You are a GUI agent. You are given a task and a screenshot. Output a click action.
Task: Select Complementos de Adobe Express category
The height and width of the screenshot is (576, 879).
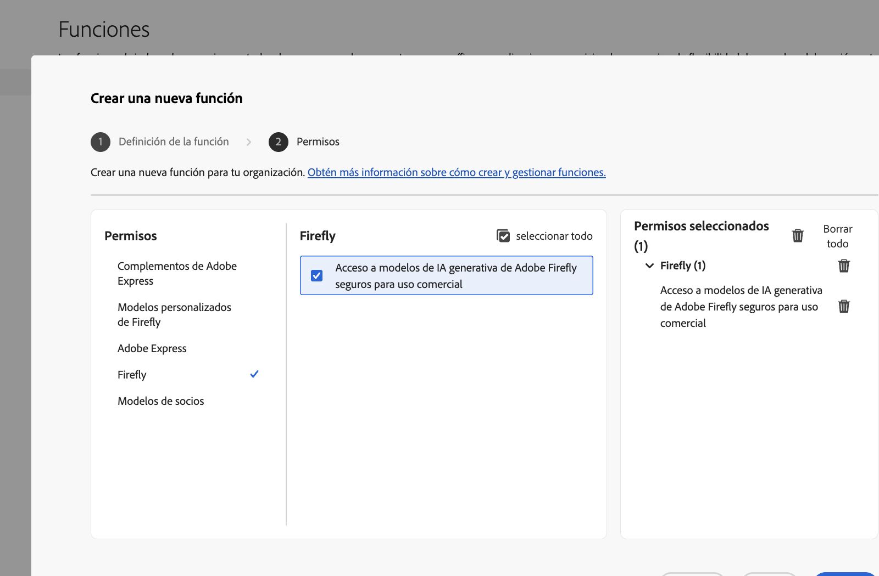[x=177, y=273]
